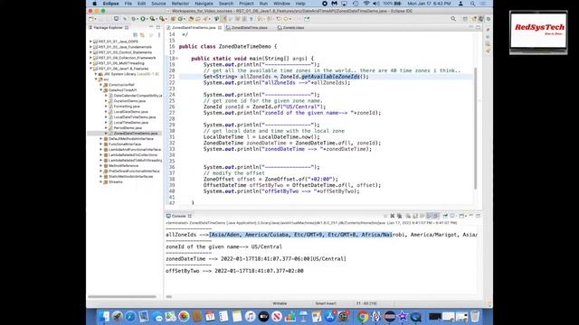Open the Navigate menu
Screen dimensions: 579x325
point(204,4)
